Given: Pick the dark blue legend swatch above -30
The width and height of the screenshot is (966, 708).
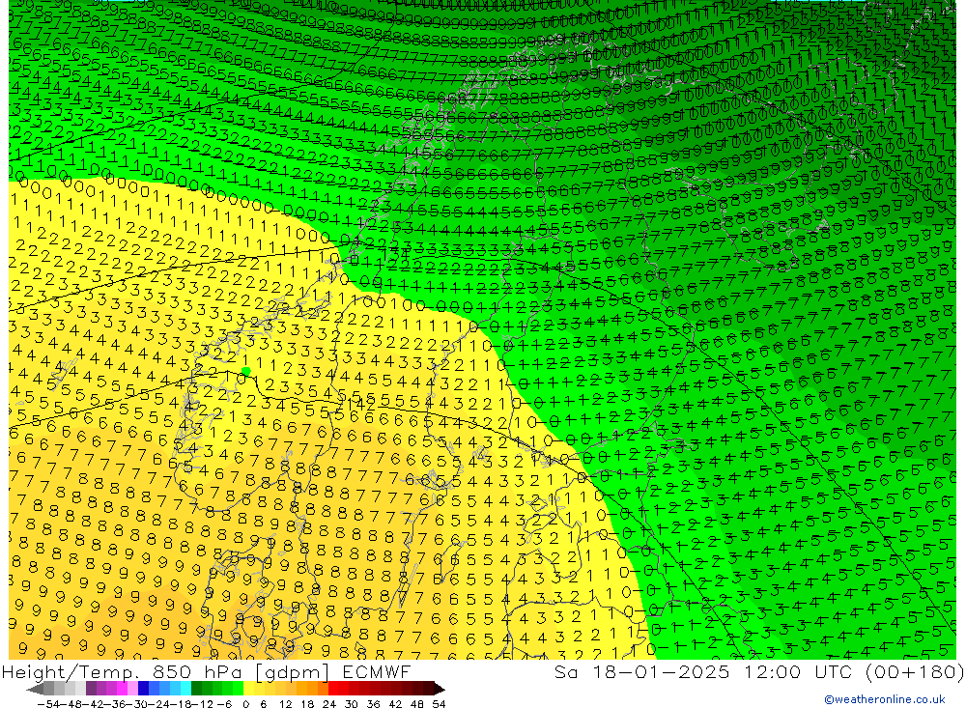Looking at the screenshot, I should pos(143,689).
